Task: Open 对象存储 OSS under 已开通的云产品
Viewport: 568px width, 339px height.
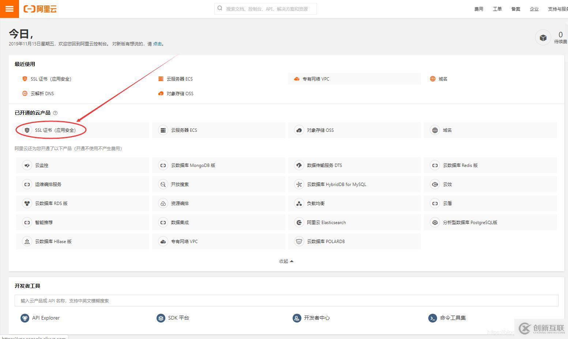Action: pos(354,130)
